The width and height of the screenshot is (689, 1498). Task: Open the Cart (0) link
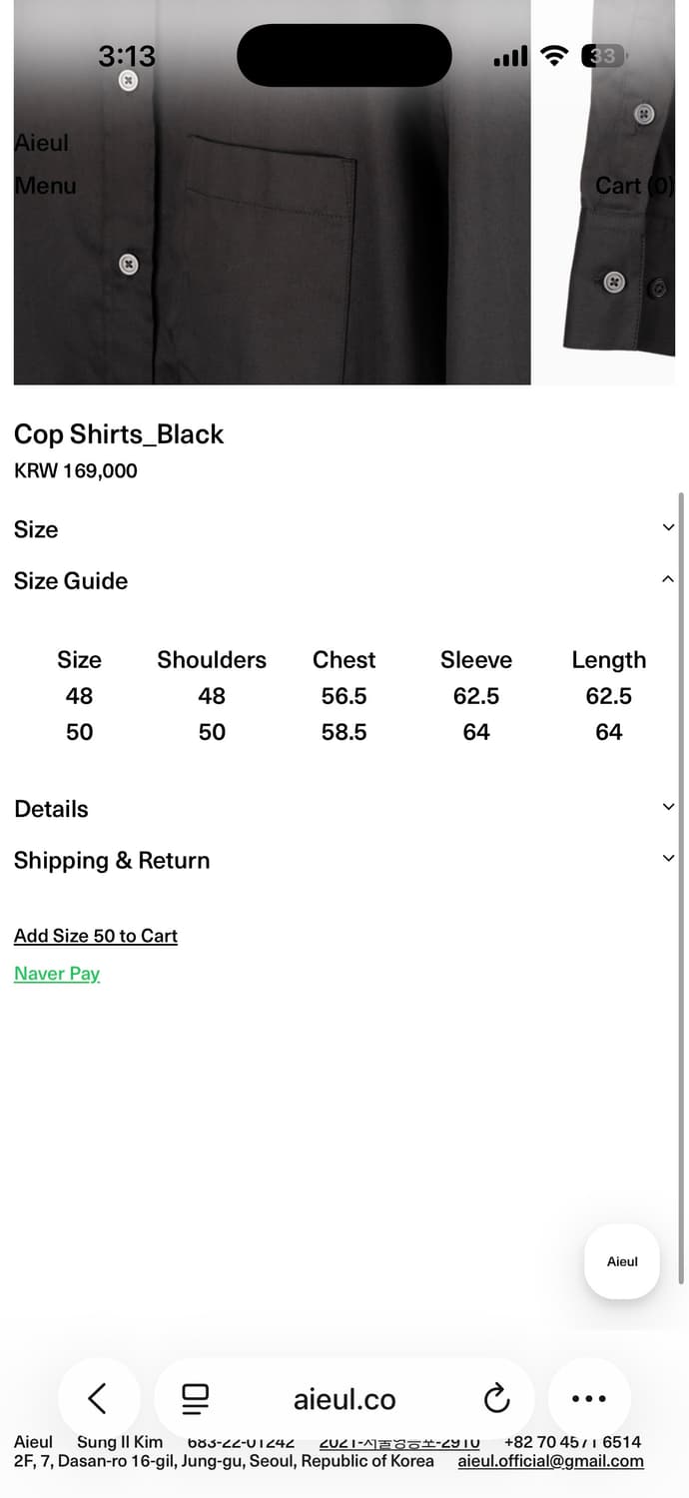coord(633,186)
